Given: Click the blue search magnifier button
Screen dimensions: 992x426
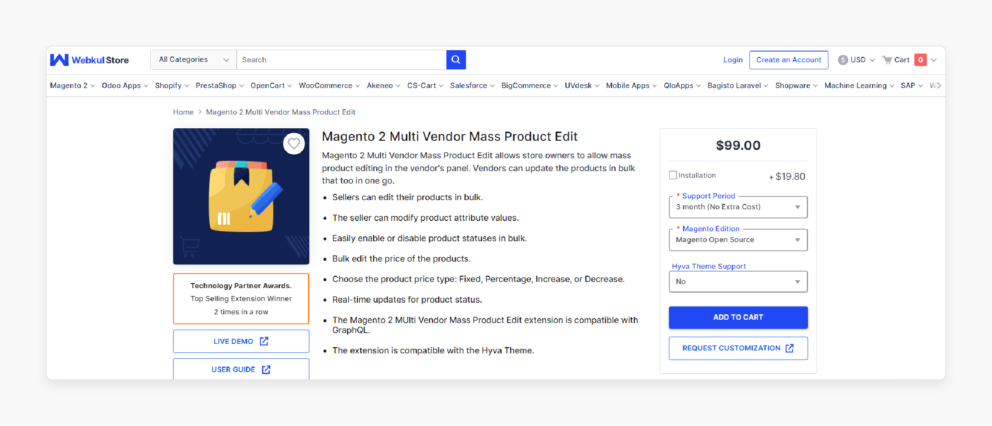Looking at the screenshot, I should (x=456, y=60).
